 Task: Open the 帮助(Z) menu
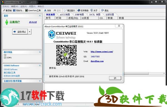[41, 6]
